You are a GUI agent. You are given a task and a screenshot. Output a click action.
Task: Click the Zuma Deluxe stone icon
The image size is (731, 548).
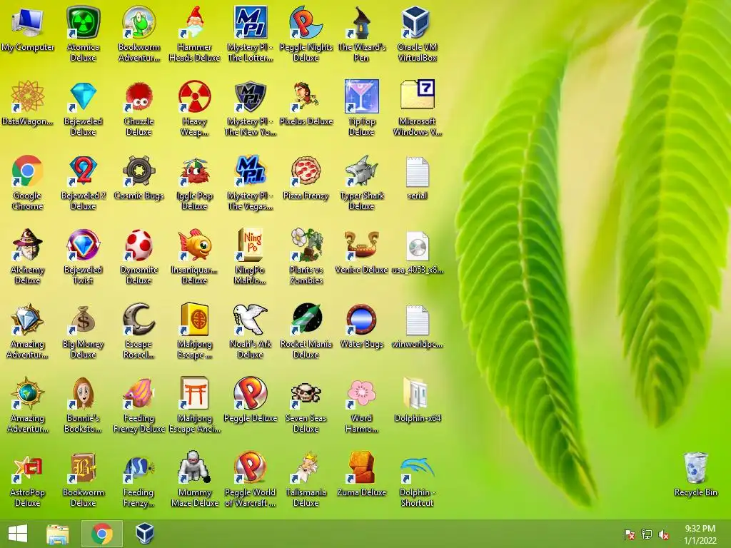(361, 467)
